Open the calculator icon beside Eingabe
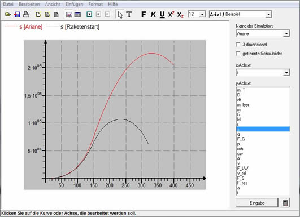The image size is (300, 217). coord(285,203)
